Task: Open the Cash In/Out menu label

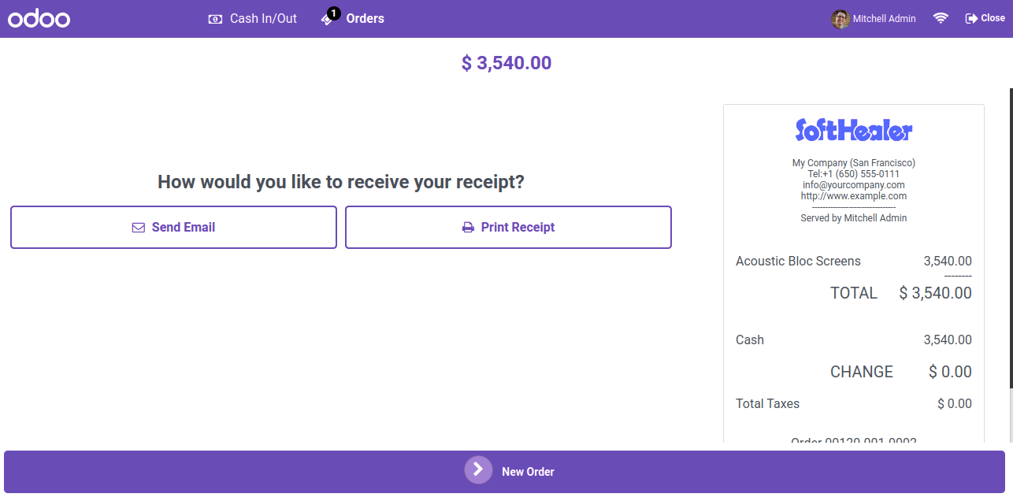Action: click(263, 19)
